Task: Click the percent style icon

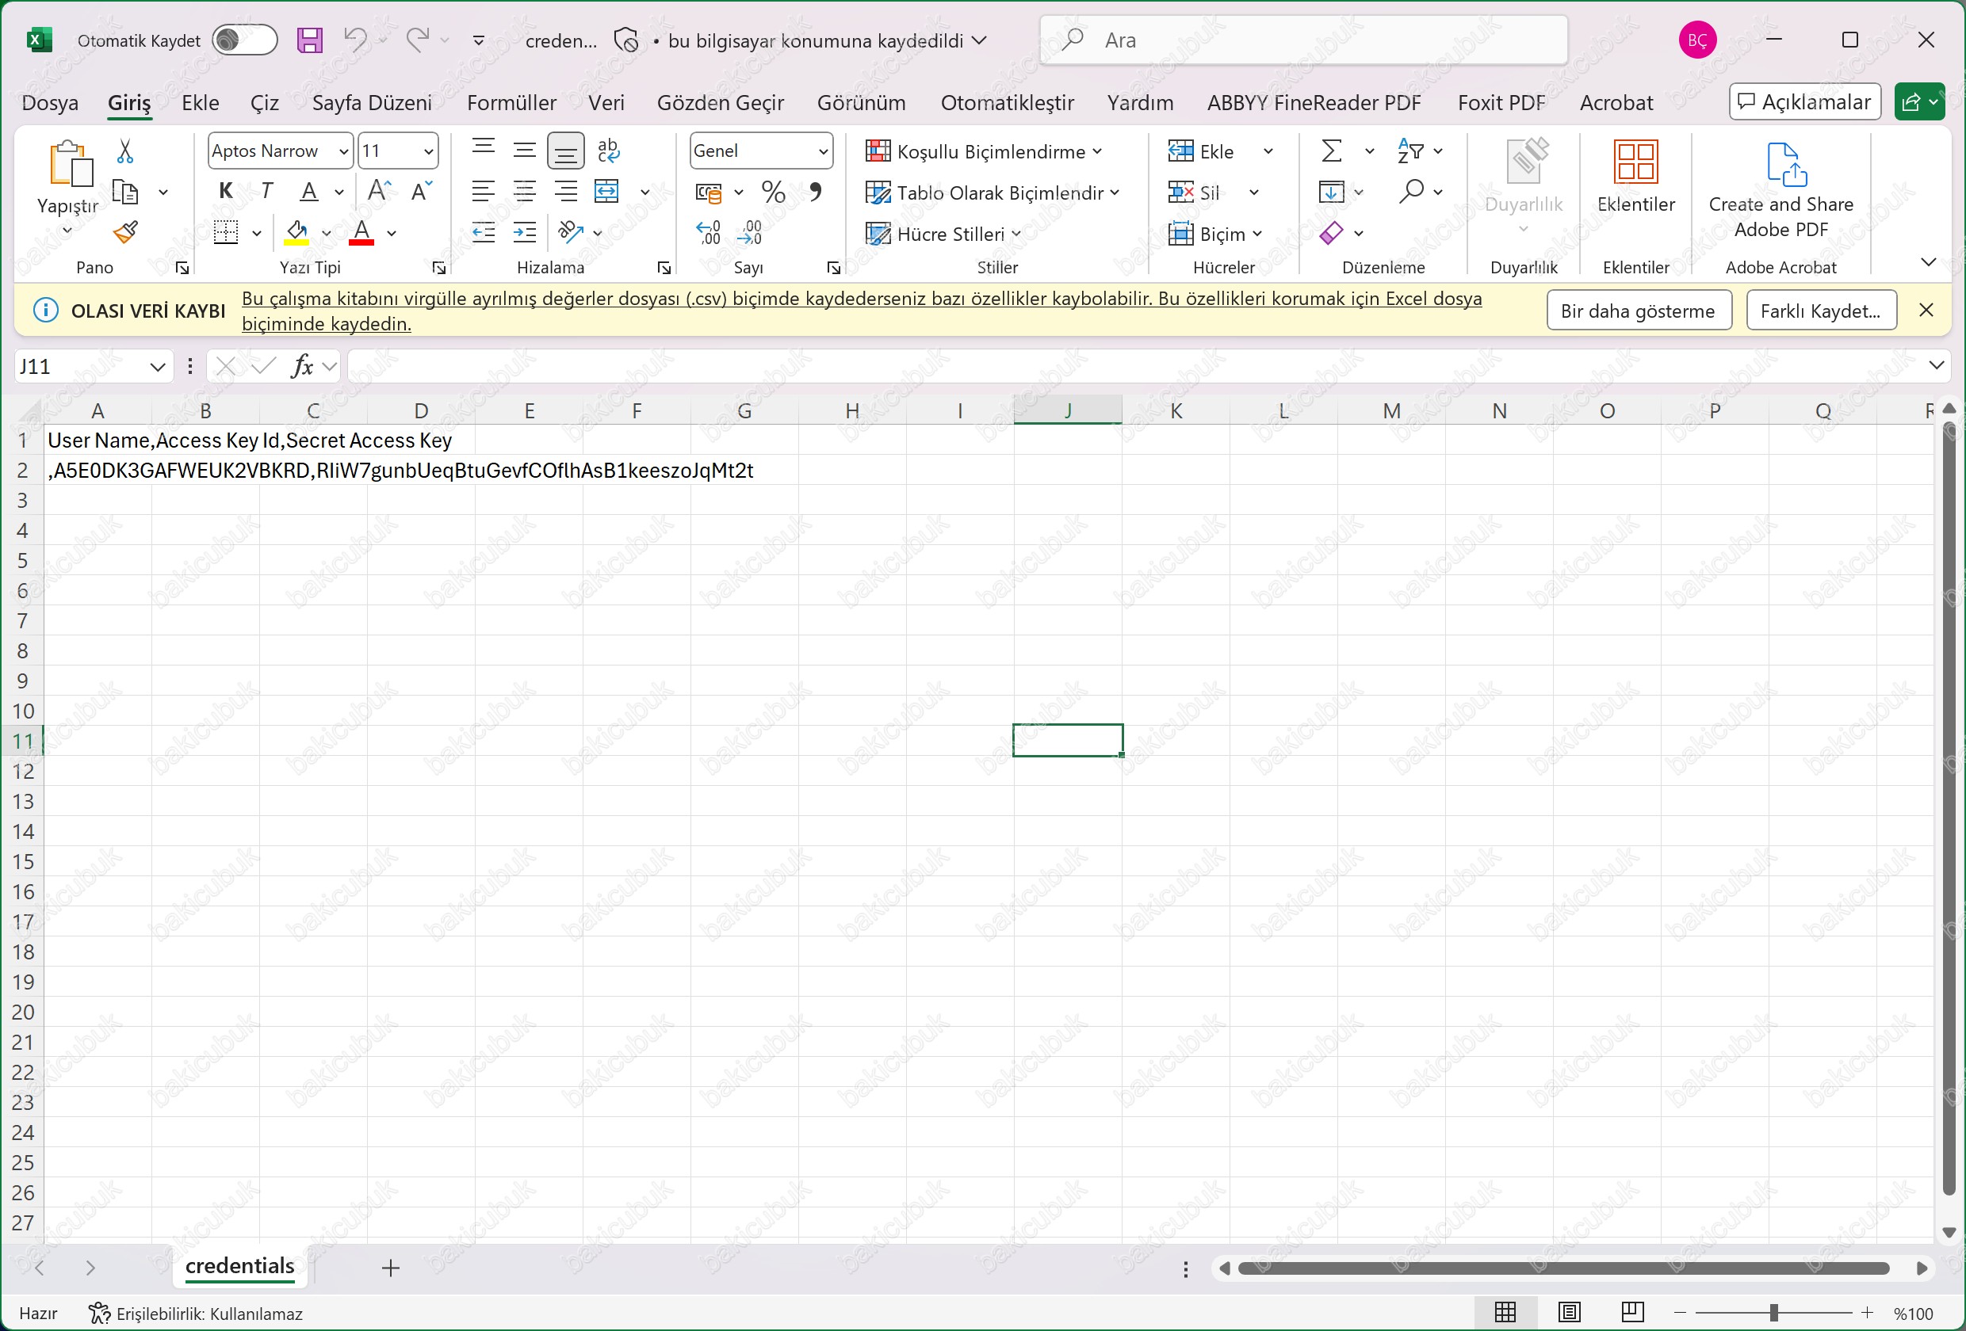Action: point(772,192)
